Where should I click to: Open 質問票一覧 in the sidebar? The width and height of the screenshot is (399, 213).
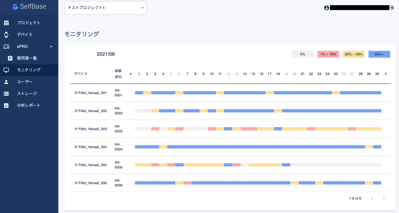point(29,58)
